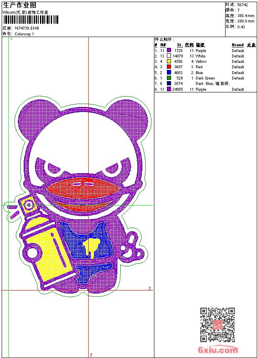This screenshot has height=358, width=258.
Task: Click the 'Red' description text
Action: tap(199, 67)
